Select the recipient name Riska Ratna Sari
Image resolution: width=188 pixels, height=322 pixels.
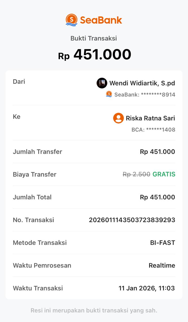pos(150,118)
